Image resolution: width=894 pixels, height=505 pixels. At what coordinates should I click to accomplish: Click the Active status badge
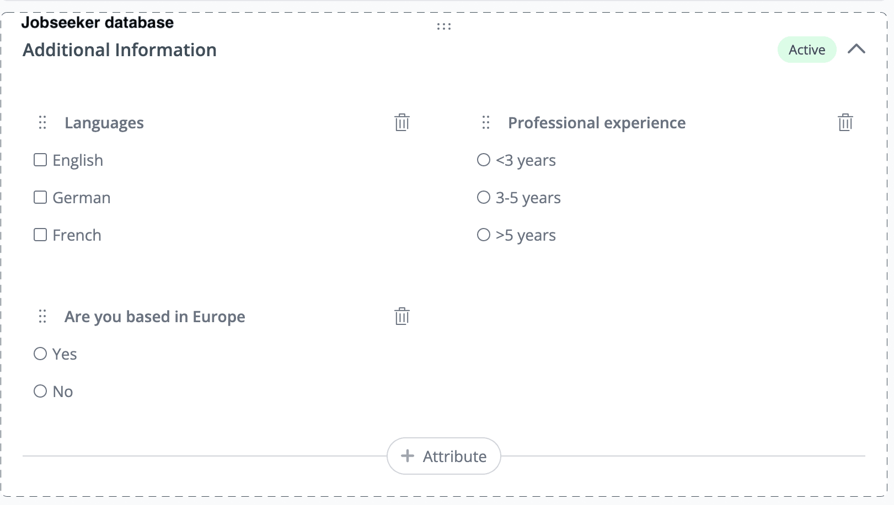click(806, 50)
